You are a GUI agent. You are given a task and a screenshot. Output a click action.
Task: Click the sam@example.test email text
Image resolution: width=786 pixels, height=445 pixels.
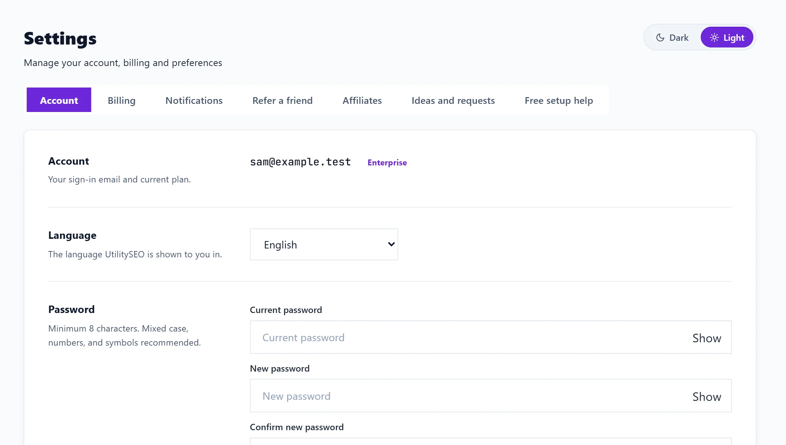tap(300, 162)
